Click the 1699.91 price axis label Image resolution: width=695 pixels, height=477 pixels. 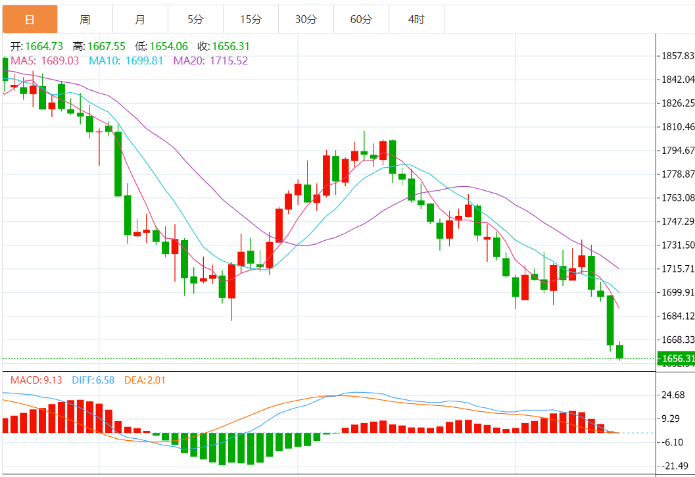(678, 292)
